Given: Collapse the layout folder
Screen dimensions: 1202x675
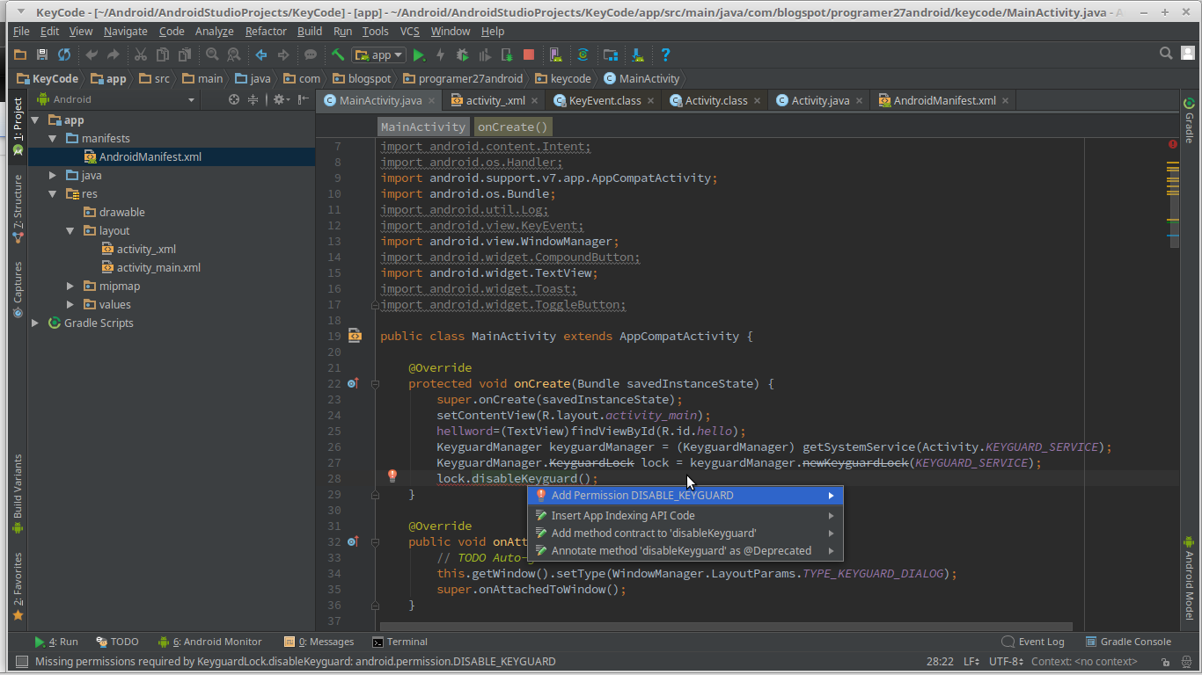Looking at the screenshot, I should pyautogui.click(x=70, y=230).
